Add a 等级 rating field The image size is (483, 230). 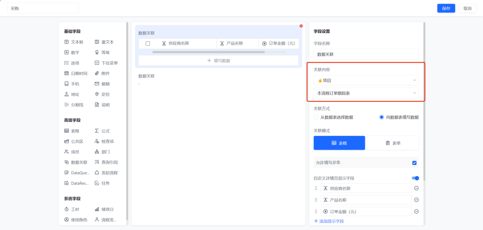102,53
